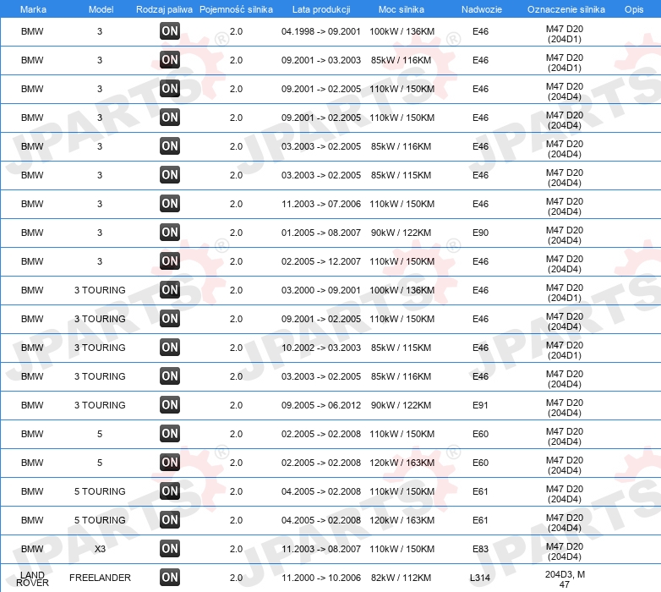Click the X3 model cell
Viewport: 661px width, 592px height.
click(x=100, y=549)
